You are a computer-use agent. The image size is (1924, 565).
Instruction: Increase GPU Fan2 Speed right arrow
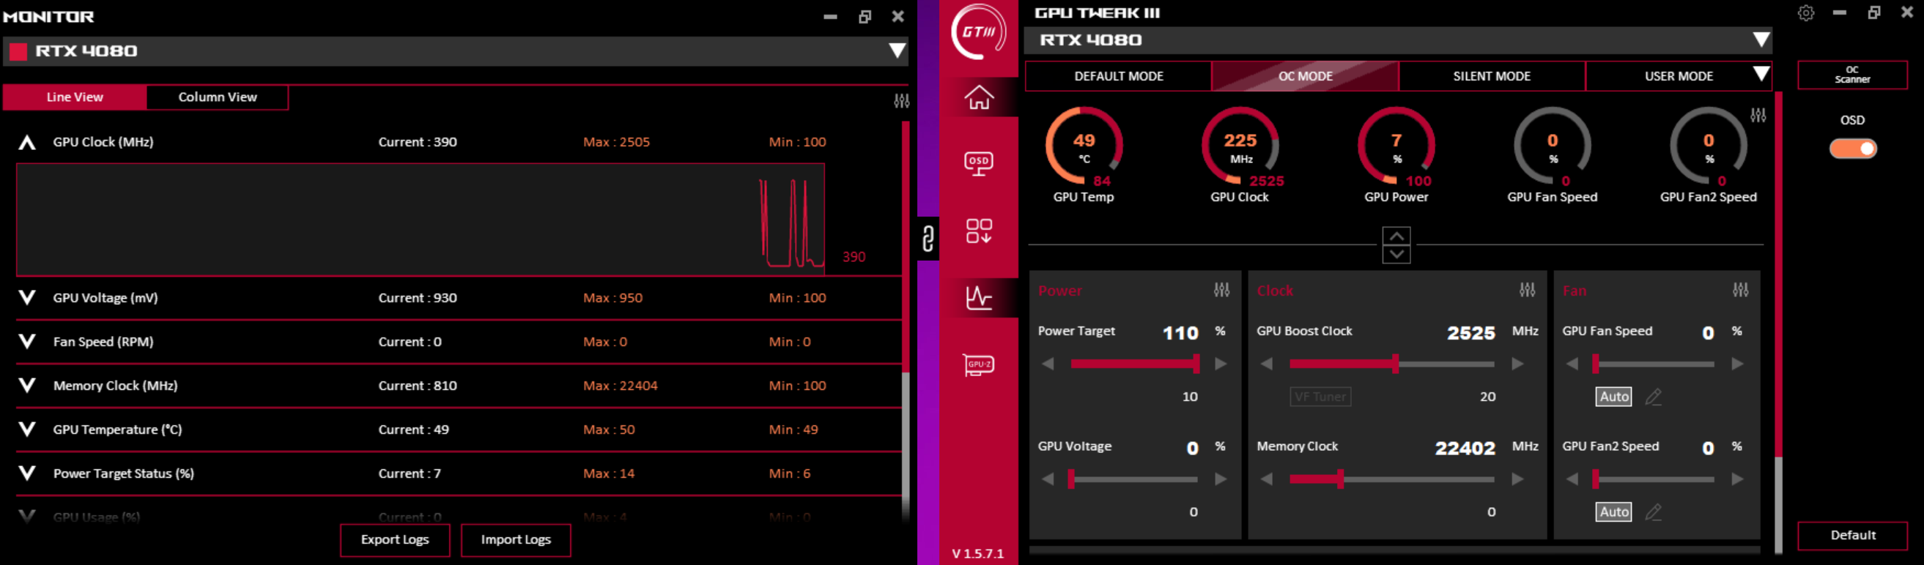pyautogui.click(x=1738, y=479)
